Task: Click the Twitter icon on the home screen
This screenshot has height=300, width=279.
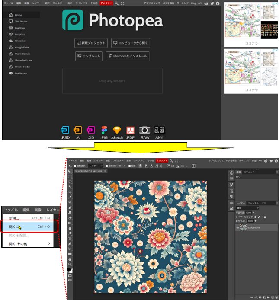Action: (212, 3)
